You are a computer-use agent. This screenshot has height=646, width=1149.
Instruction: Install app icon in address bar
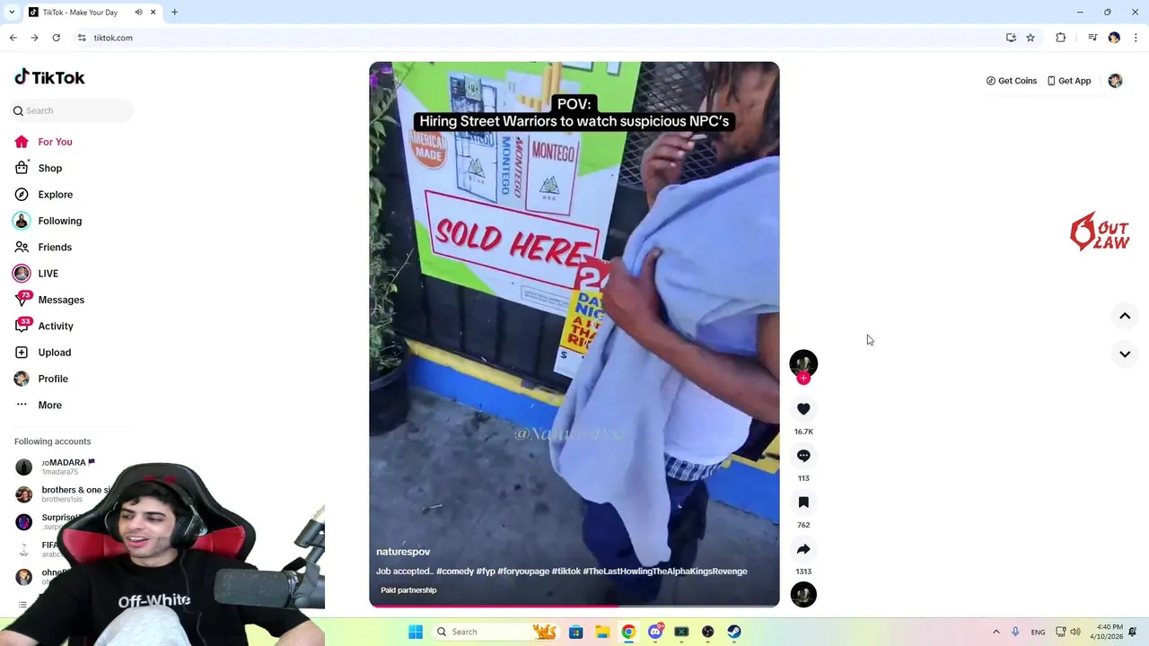[1011, 38]
